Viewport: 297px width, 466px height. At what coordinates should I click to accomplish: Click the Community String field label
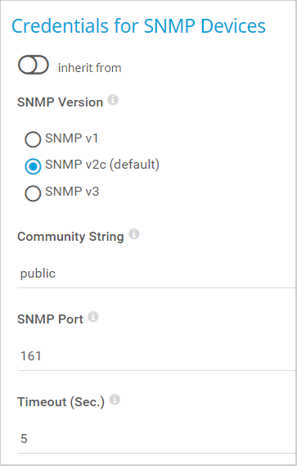(70, 237)
